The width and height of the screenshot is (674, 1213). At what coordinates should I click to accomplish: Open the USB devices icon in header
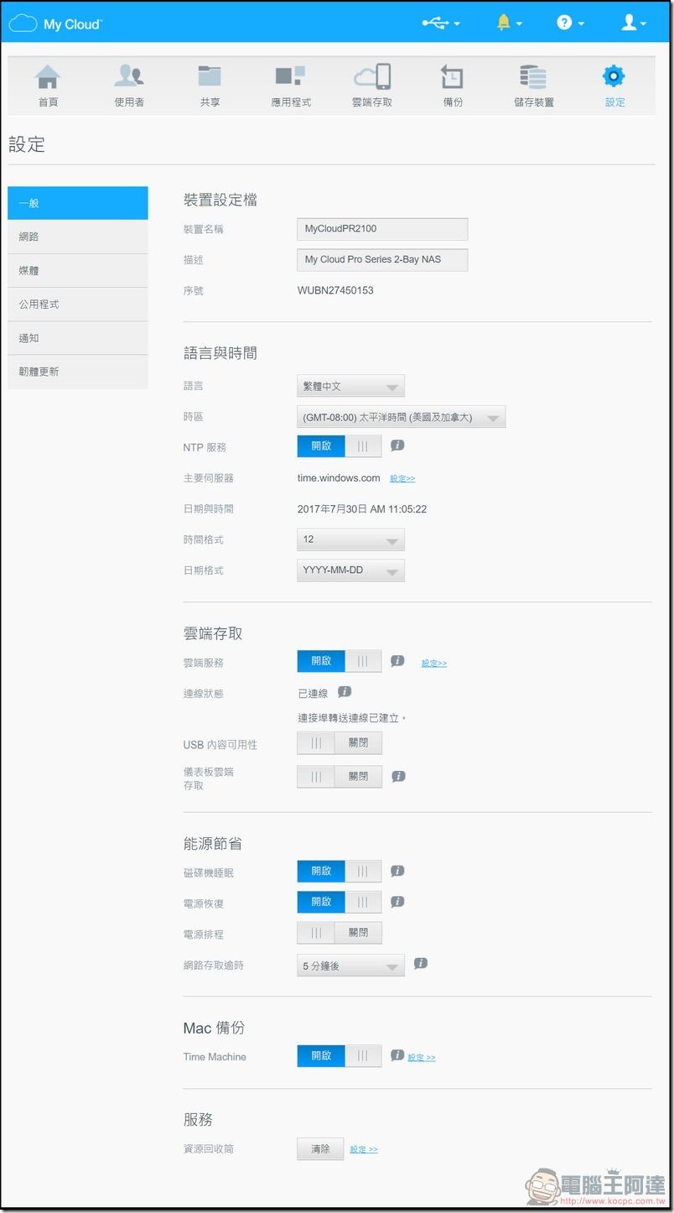tap(441, 23)
